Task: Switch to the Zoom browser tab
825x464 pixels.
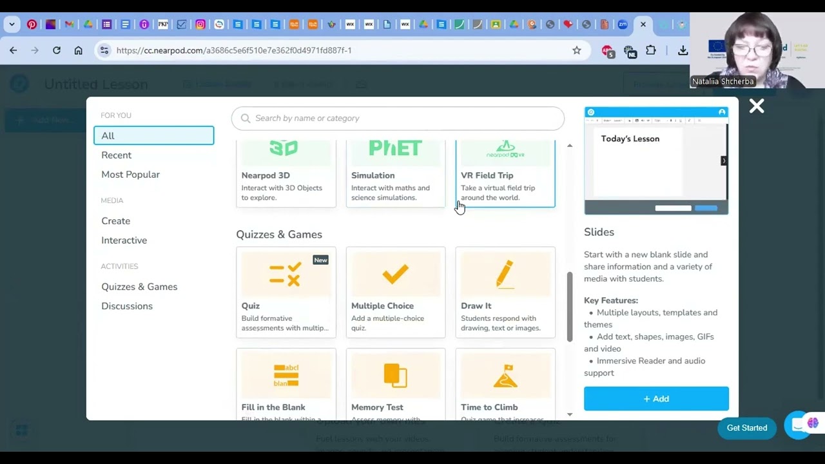Action: 623,24
